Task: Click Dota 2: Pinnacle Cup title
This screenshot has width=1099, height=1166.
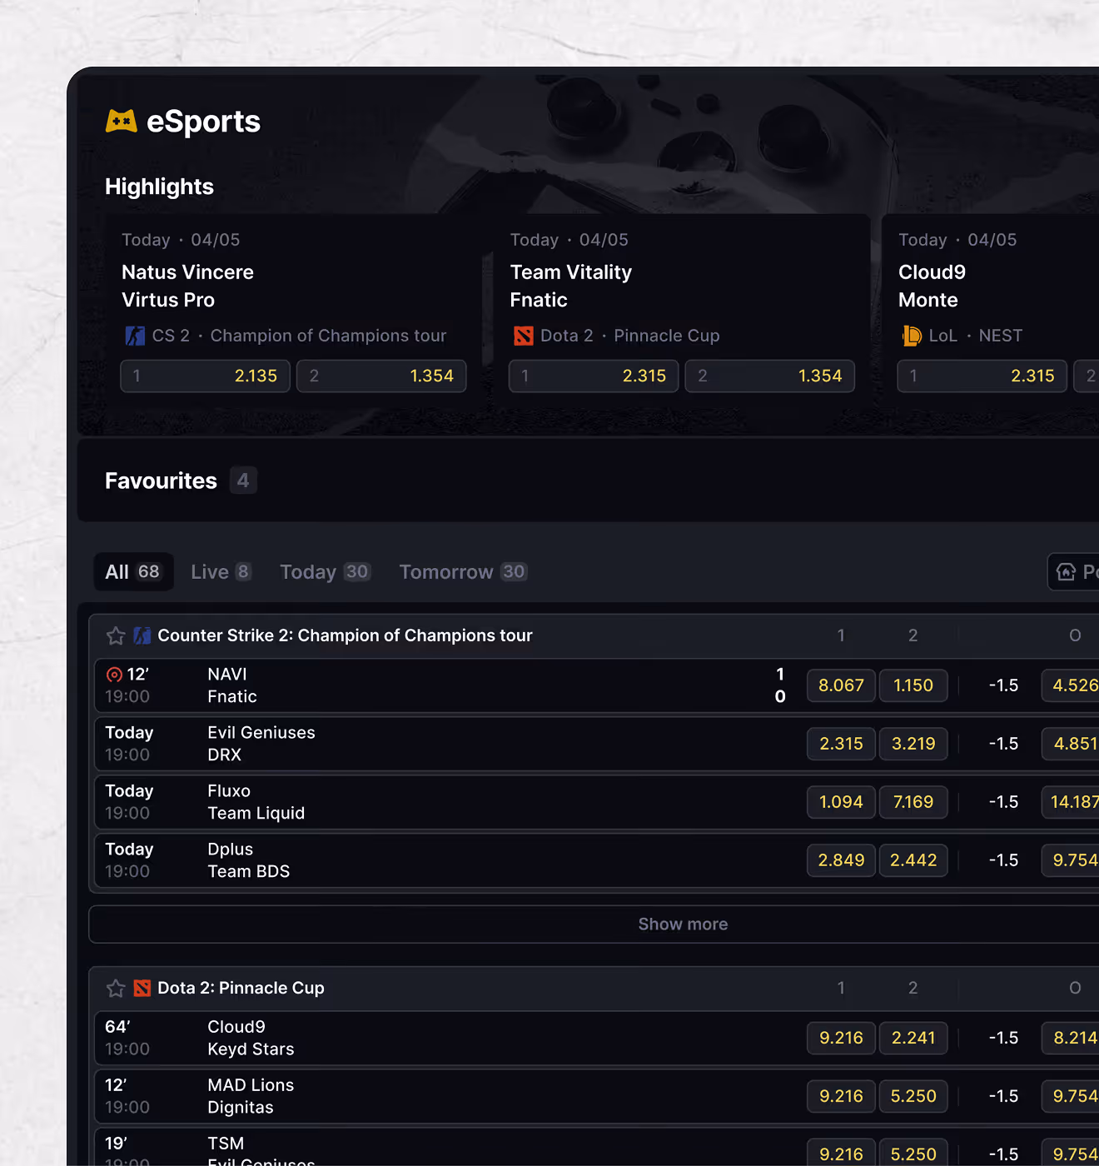Action: (241, 988)
